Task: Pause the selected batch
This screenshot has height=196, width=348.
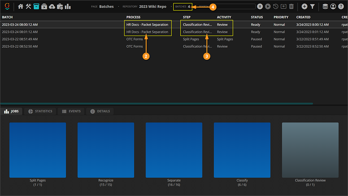Action: tap(260, 6)
